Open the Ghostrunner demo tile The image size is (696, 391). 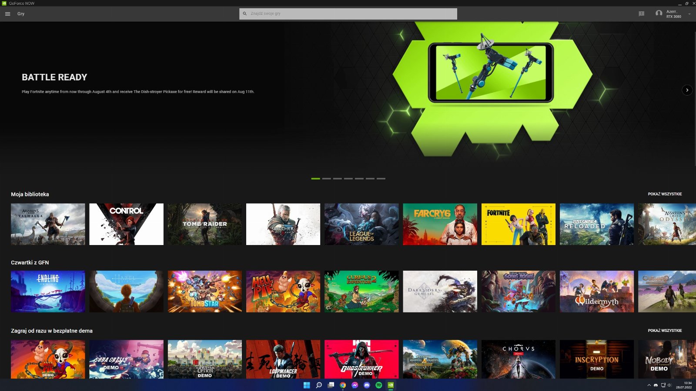[361, 359]
